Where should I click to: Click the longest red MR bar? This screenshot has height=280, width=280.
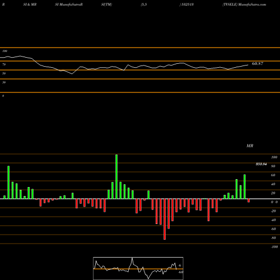[165, 219]
